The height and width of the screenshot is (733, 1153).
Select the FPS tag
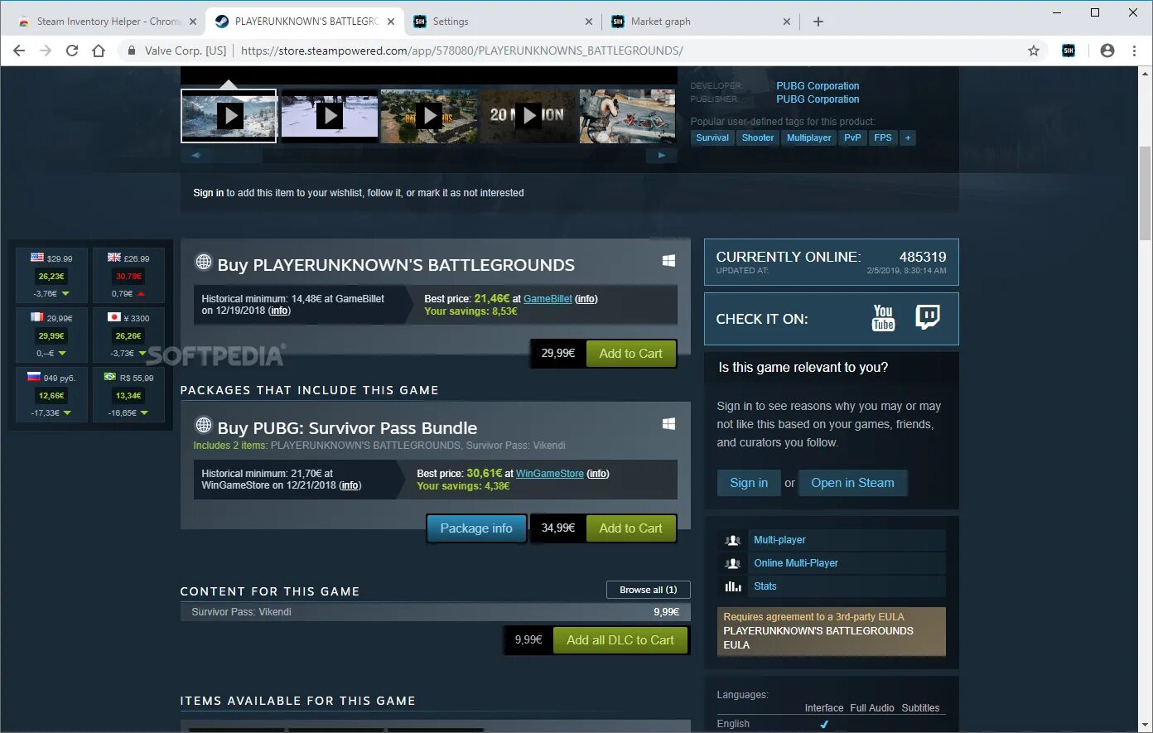883,137
